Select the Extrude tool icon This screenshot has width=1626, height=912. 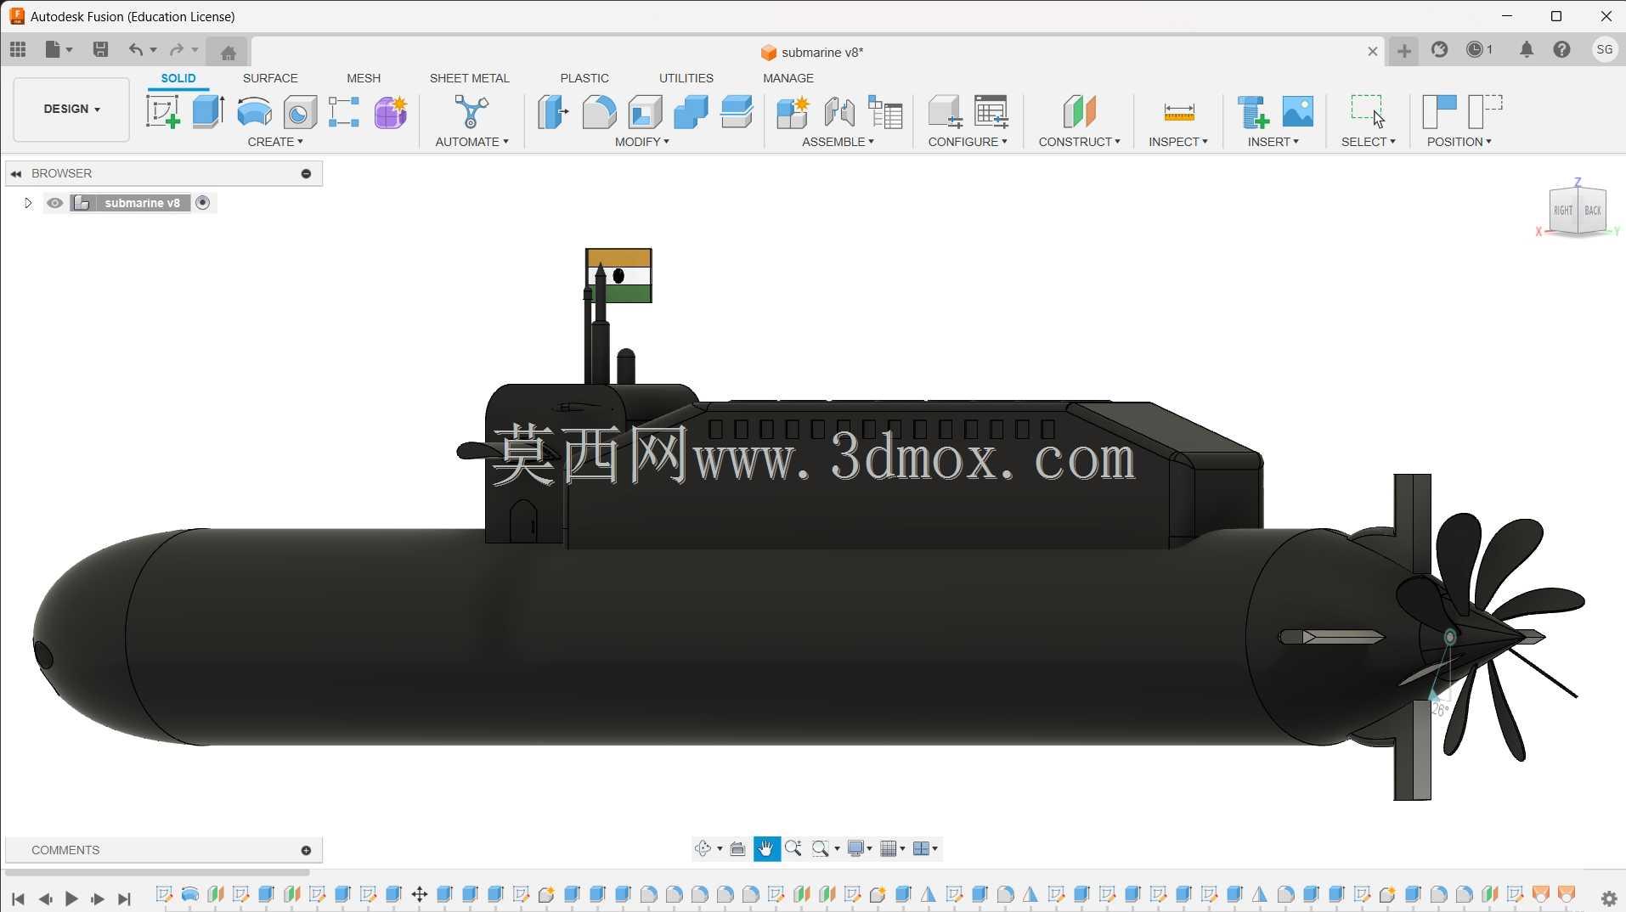[208, 111]
